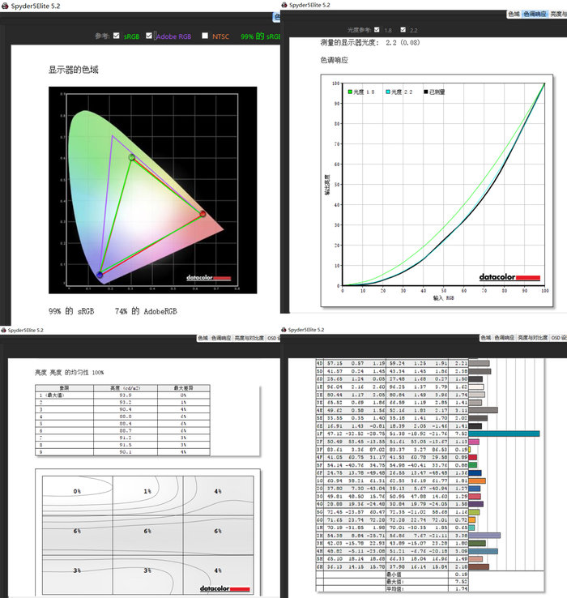Image resolution: width=567 pixels, height=598 pixels.
Task: Click 象限 column header in uniformity table
Action: (64, 388)
